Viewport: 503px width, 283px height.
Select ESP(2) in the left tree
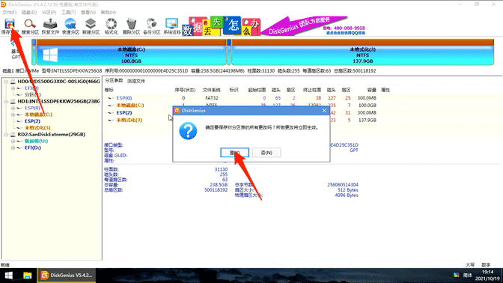point(32,121)
